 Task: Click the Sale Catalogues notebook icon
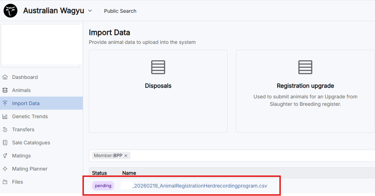[x=5, y=143]
